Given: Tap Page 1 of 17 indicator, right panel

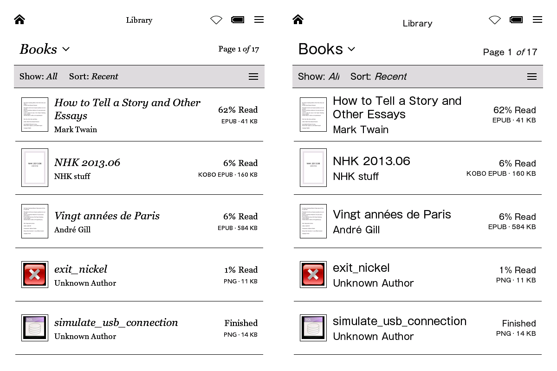Looking at the screenshot, I should 510,52.
